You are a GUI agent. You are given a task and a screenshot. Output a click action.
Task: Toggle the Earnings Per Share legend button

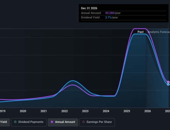tap(97, 122)
